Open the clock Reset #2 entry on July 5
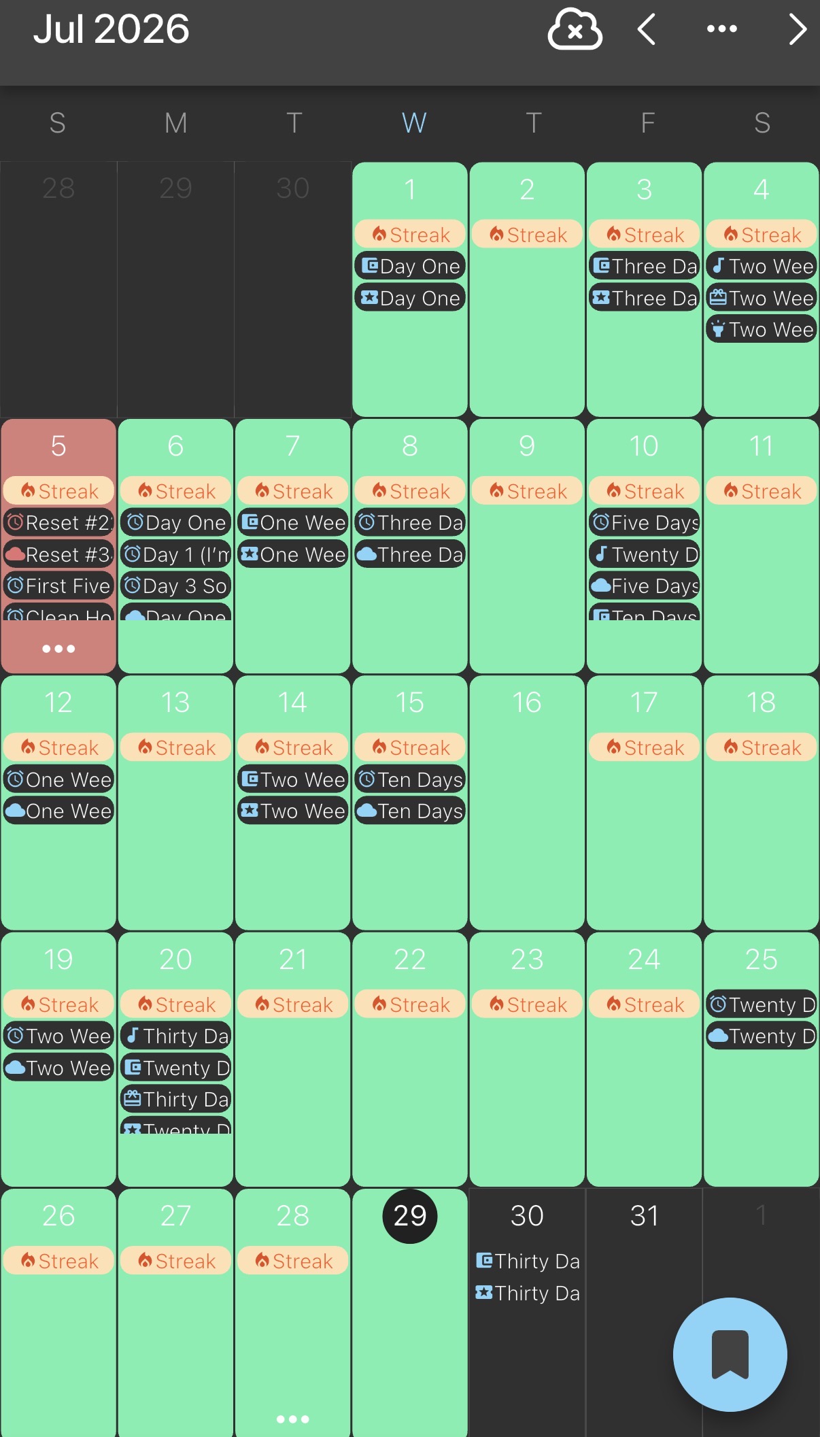This screenshot has width=820, height=1437. pyautogui.click(x=58, y=522)
